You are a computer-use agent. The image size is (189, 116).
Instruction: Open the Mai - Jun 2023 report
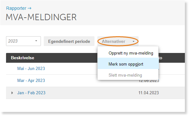[31, 68]
